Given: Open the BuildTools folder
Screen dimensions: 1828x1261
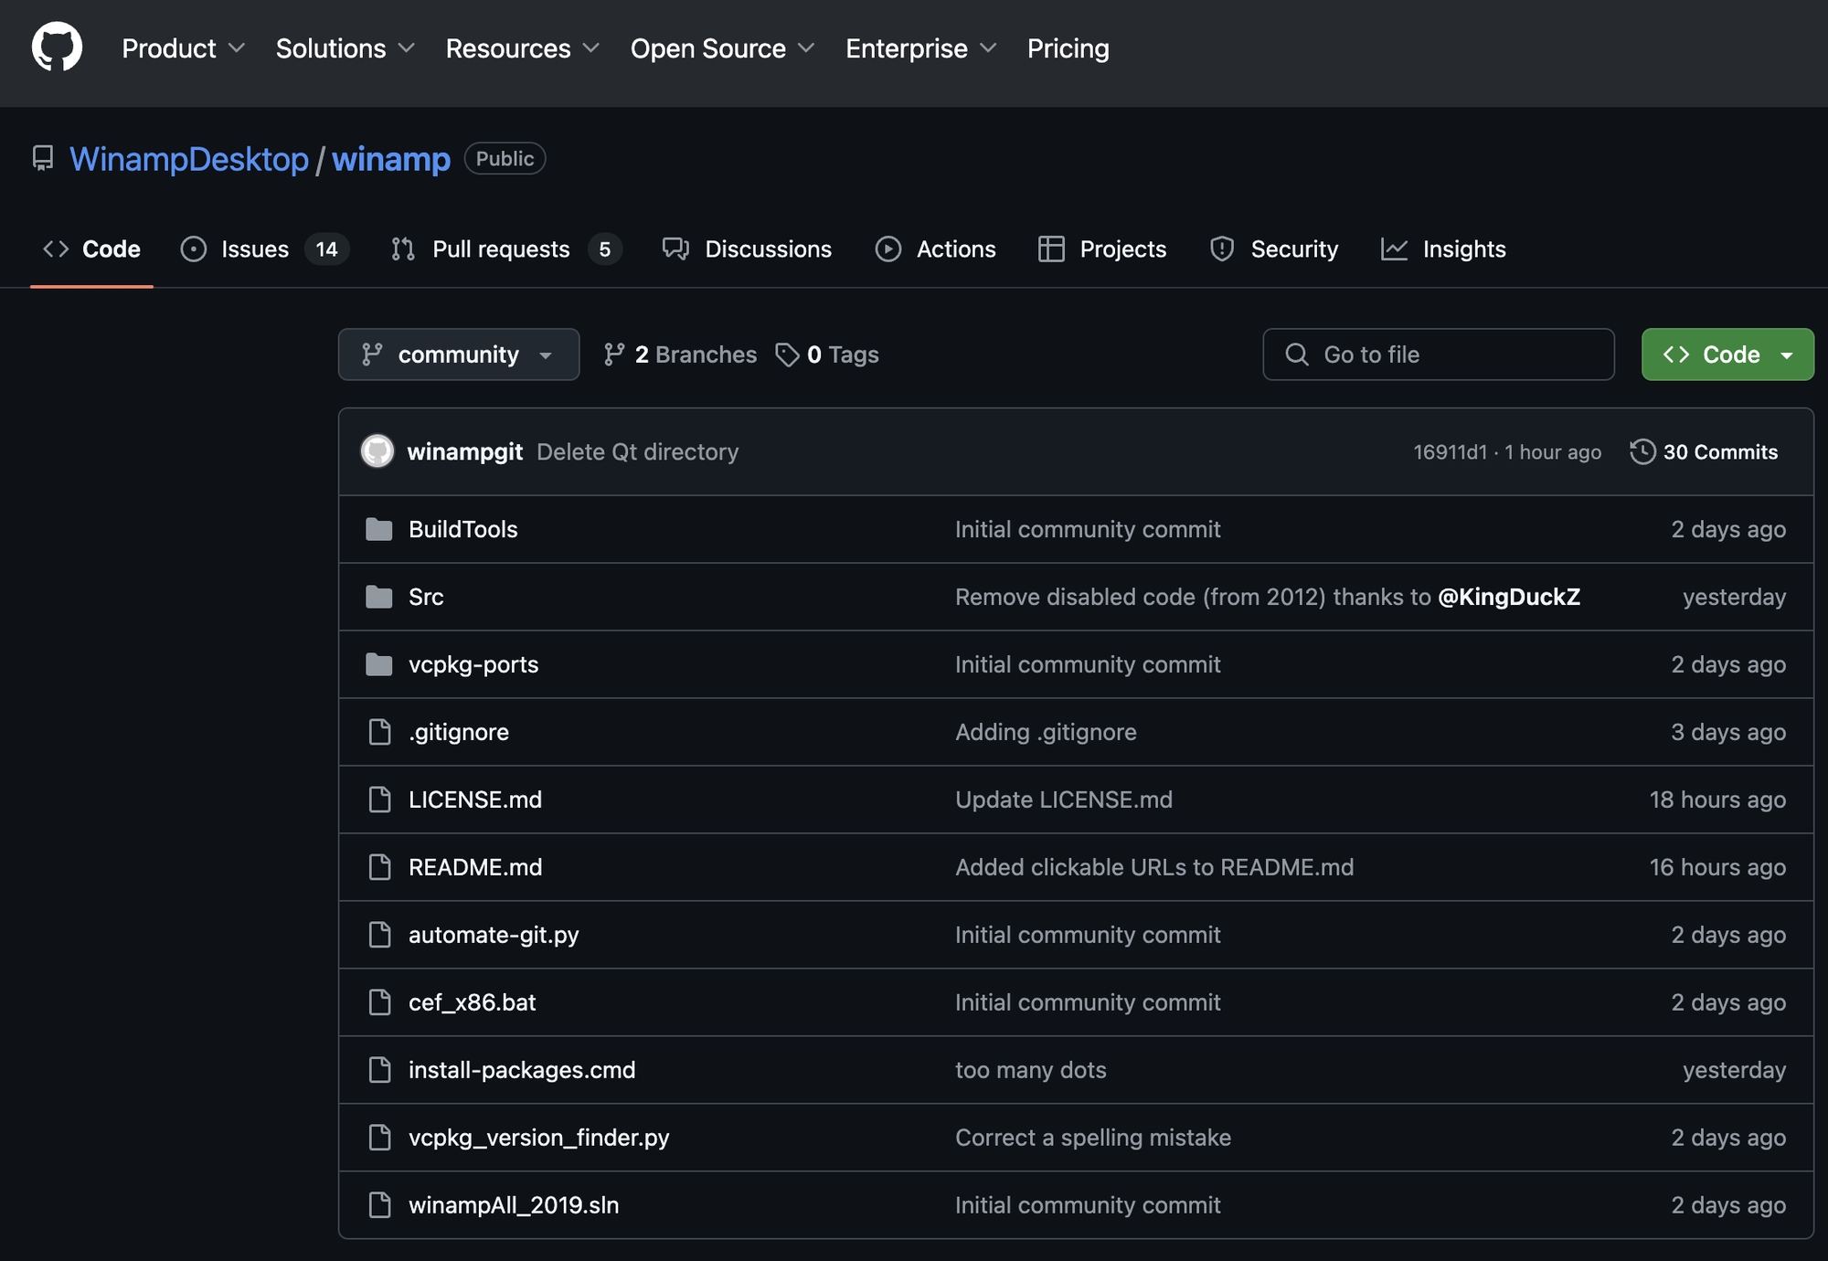Looking at the screenshot, I should click(x=462, y=528).
